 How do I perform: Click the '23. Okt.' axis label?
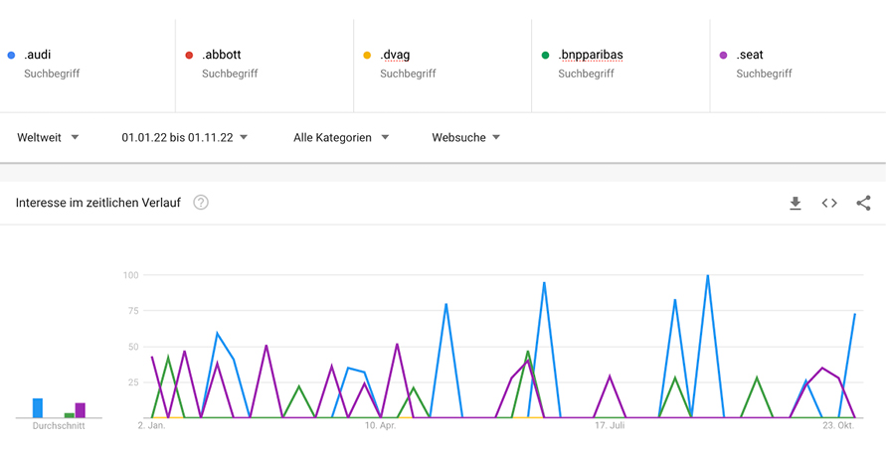pyautogui.click(x=838, y=426)
